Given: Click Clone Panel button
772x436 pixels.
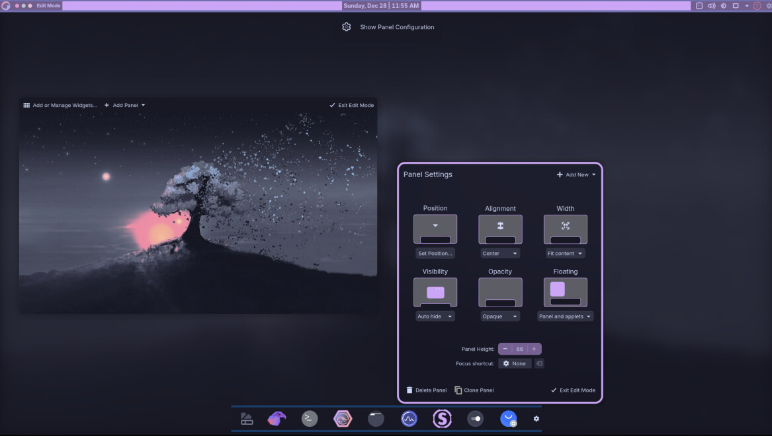Looking at the screenshot, I should [x=474, y=390].
